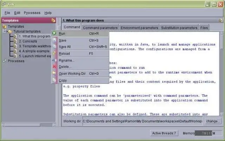The height and width of the screenshot is (141, 225).
Task: Click the Memory usage progress bar
Action: click(x=208, y=133)
